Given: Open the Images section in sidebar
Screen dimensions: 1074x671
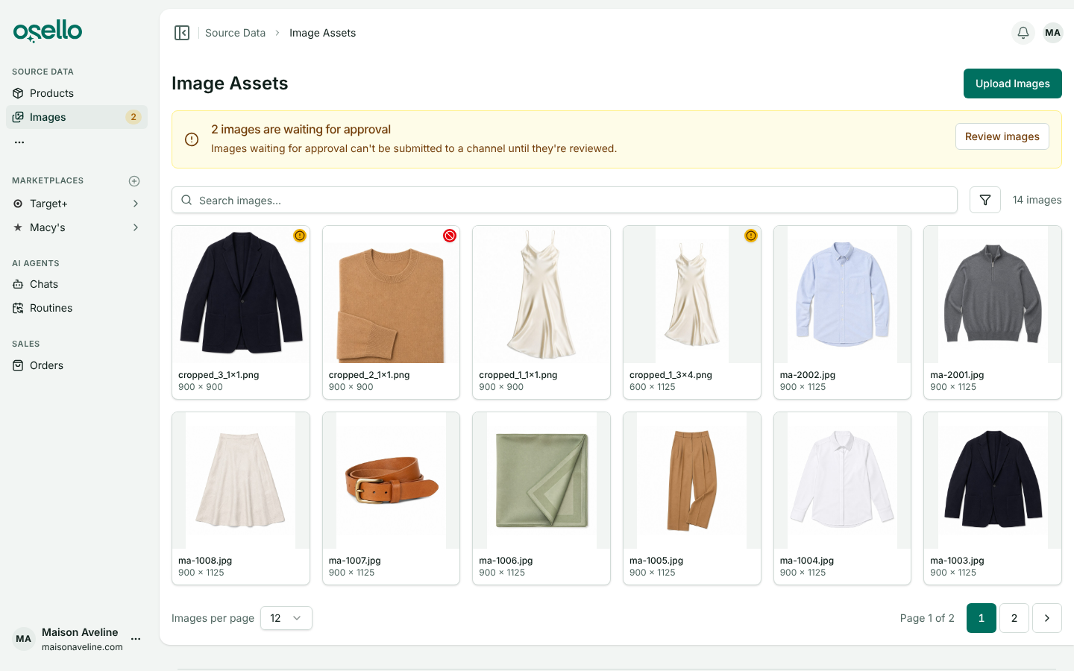Looking at the screenshot, I should 77,117.
